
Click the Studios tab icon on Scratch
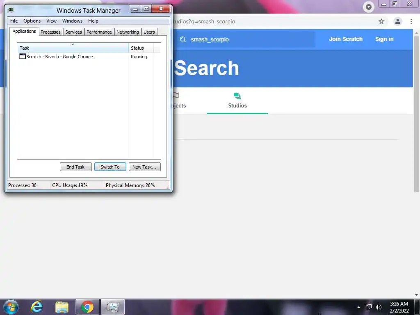click(237, 96)
